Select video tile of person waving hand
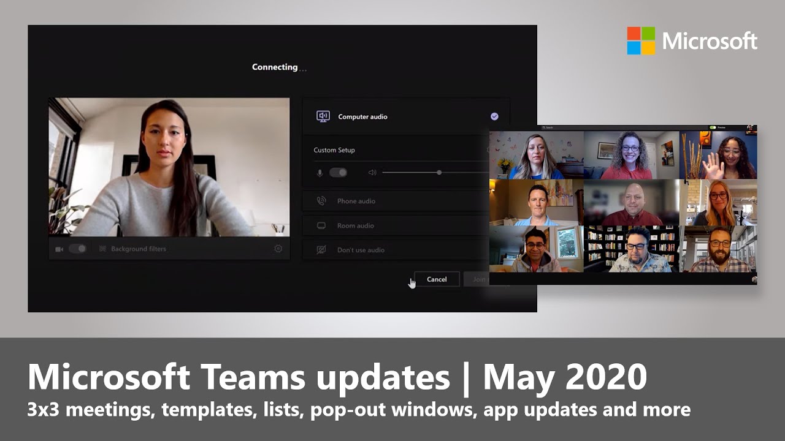Screen dimensions: 785x441 719,155
